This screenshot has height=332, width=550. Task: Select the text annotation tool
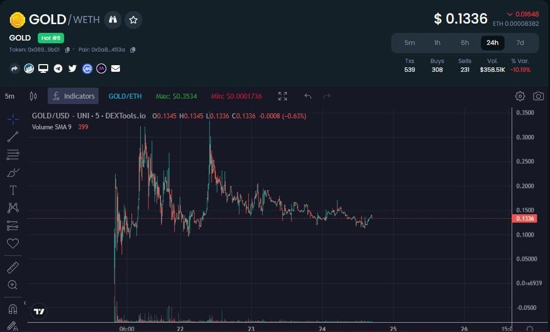(x=13, y=190)
